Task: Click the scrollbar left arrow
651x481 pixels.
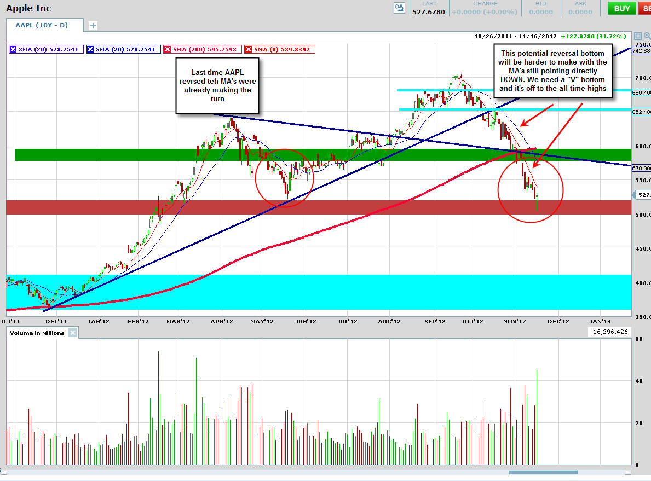Action: point(3,472)
